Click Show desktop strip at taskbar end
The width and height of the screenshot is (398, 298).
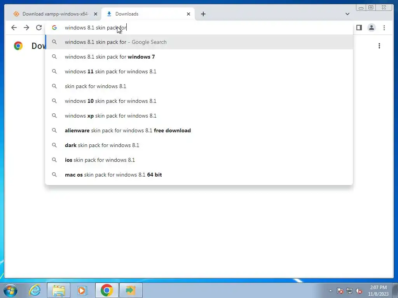point(395,290)
